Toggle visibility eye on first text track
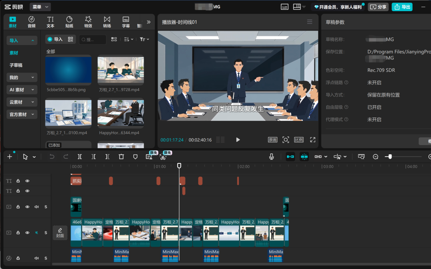Viewport: 431px width, 269px height. (x=27, y=181)
